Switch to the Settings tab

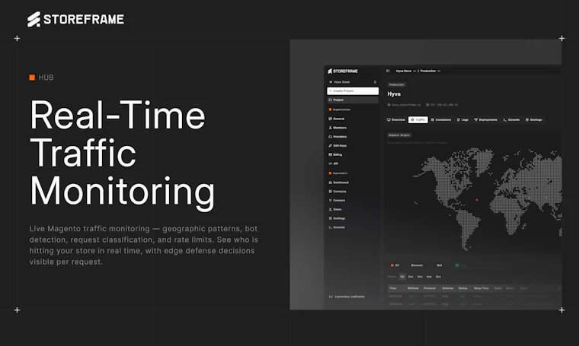point(534,119)
